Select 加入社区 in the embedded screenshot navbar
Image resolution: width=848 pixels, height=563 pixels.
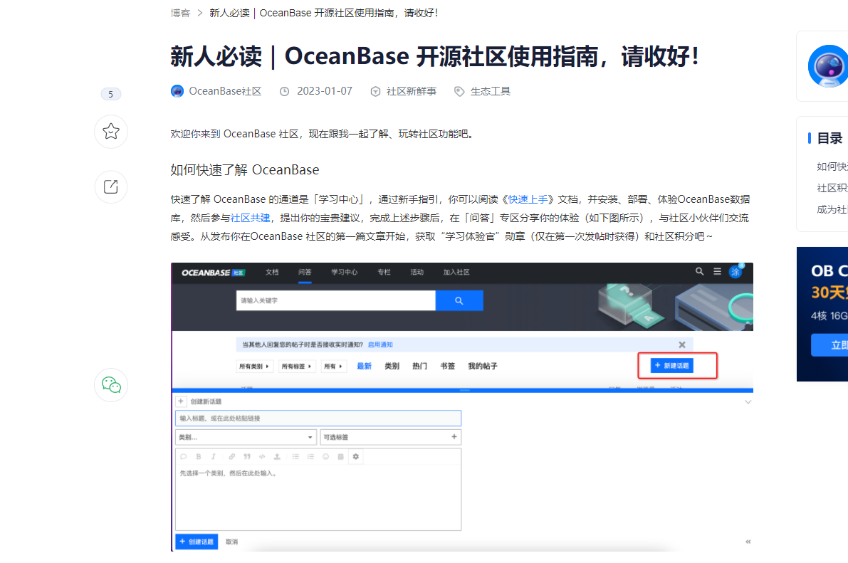tap(456, 272)
